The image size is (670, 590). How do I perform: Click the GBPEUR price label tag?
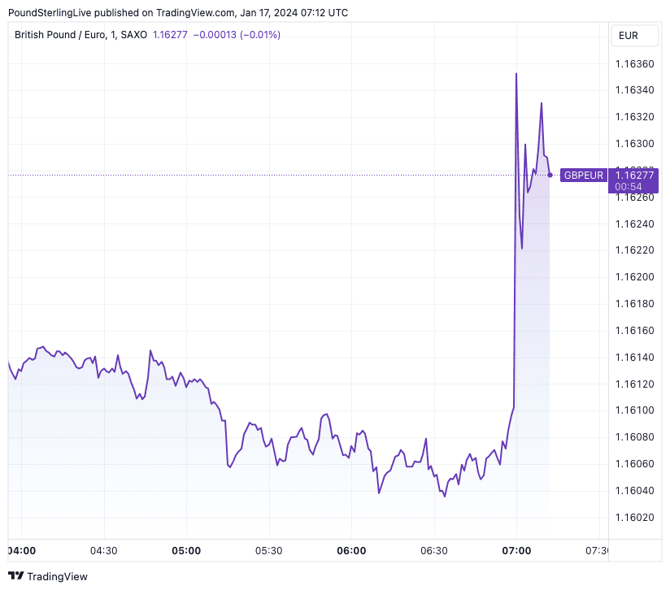click(584, 175)
